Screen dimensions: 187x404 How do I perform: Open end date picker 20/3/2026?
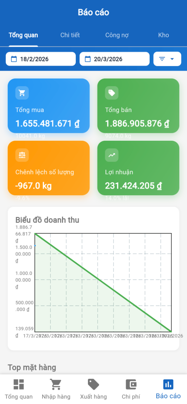point(115,59)
